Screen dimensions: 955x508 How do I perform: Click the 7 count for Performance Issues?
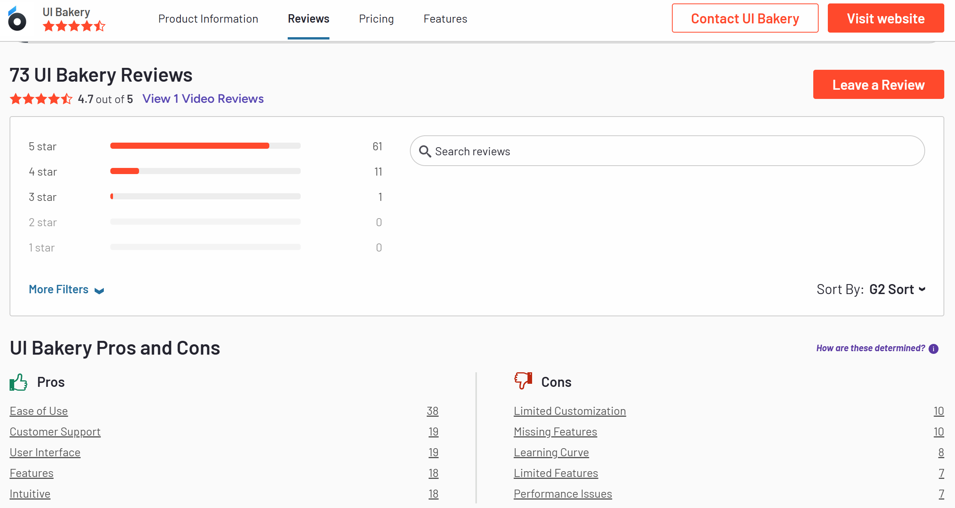pyautogui.click(x=941, y=494)
